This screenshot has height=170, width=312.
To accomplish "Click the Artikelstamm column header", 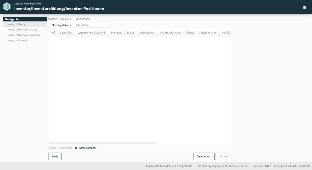I will point(147,33).
